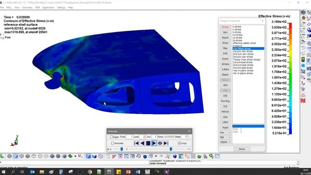This screenshot has width=311, height=175.
Task: Tick the Animate checkbox
Action: point(112,143)
